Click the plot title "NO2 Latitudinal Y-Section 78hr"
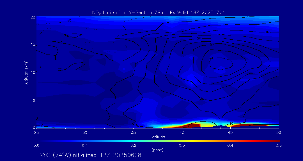This screenshot has height=161, width=303. click(129, 13)
